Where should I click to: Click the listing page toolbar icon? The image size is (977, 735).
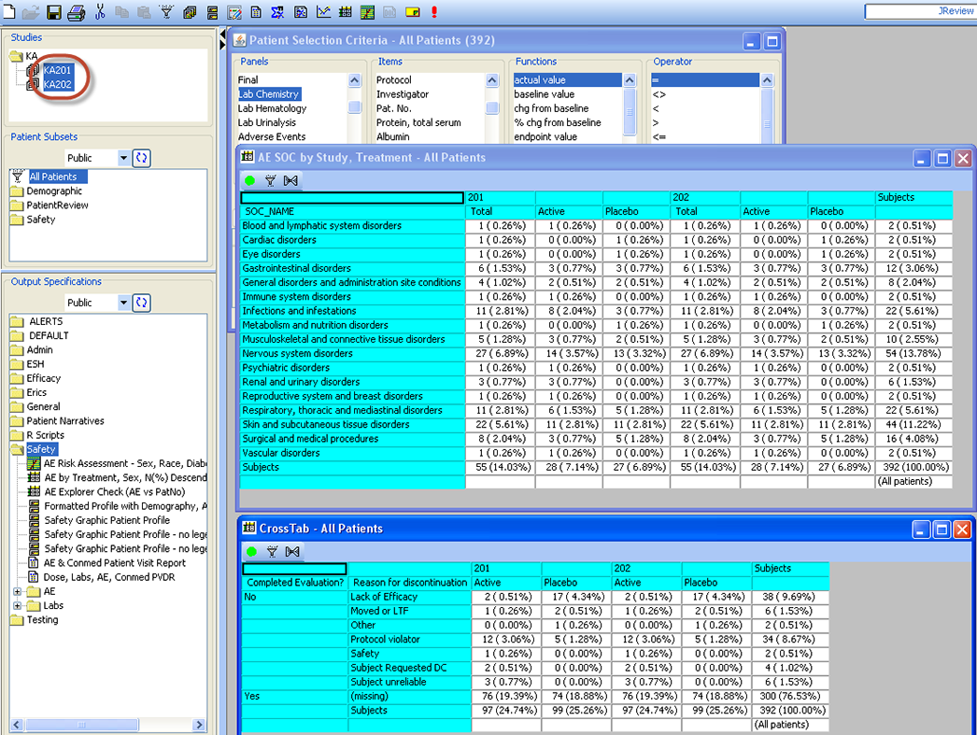coord(256,11)
